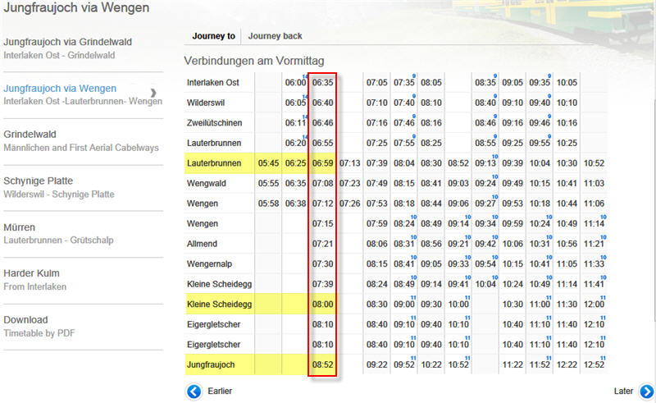Click the Earlier text label
This screenshot has width=656, height=403.
(220, 391)
